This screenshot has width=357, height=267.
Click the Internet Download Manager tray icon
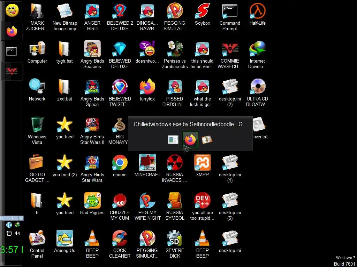click(x=17, y=225)
